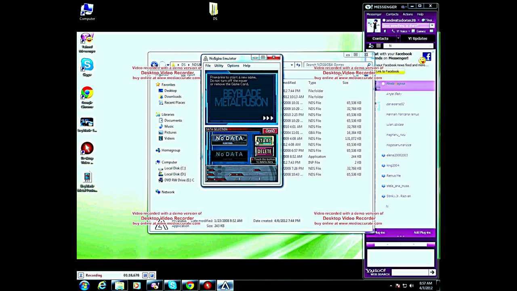Click the Start button on the taskbar
Screen dimensions: 517x291
(84, 286)
